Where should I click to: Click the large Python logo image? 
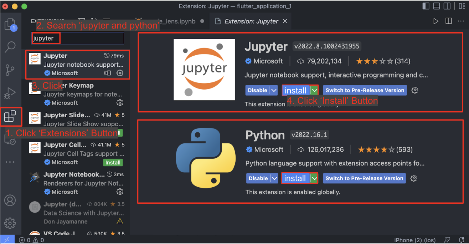click(x=205, y=158)
